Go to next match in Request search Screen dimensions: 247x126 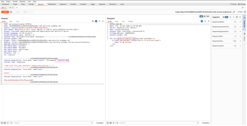11,123
